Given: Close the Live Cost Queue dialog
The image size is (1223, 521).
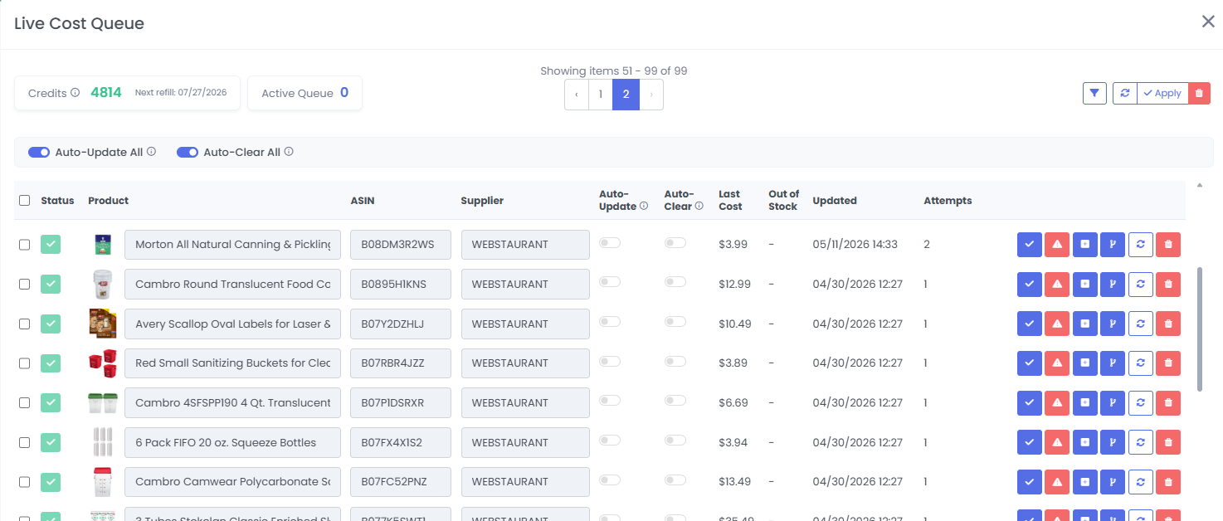Looking at the screenshot, I should pyautogui.click(x=1208, y=22).
